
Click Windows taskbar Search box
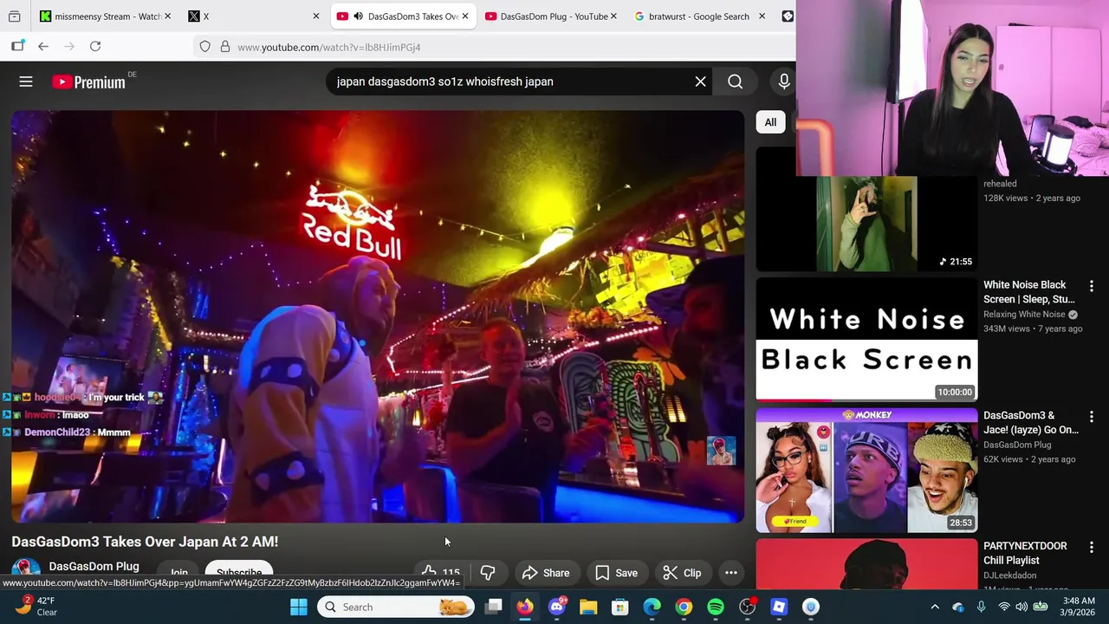point(396,607)
